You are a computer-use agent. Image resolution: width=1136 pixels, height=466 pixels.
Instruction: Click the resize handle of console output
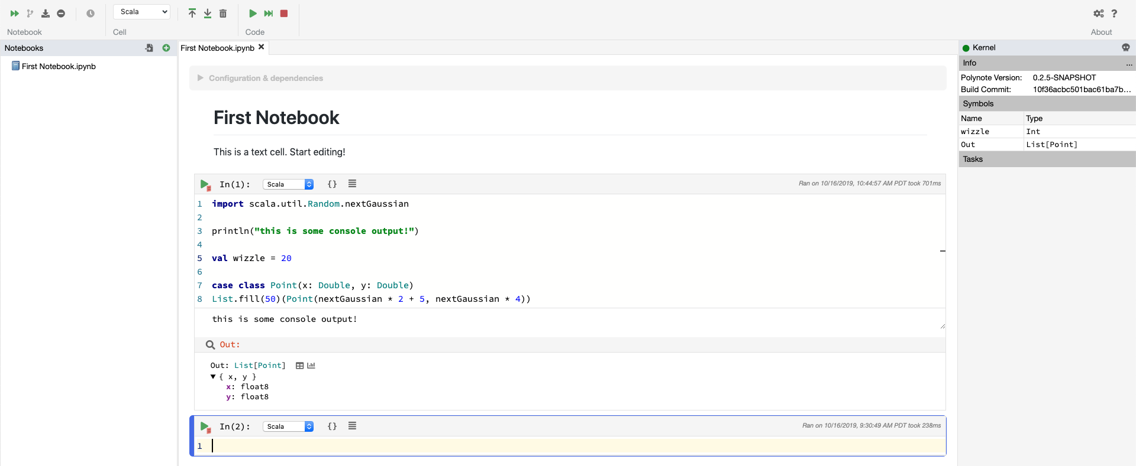click(x=942, y=326)
